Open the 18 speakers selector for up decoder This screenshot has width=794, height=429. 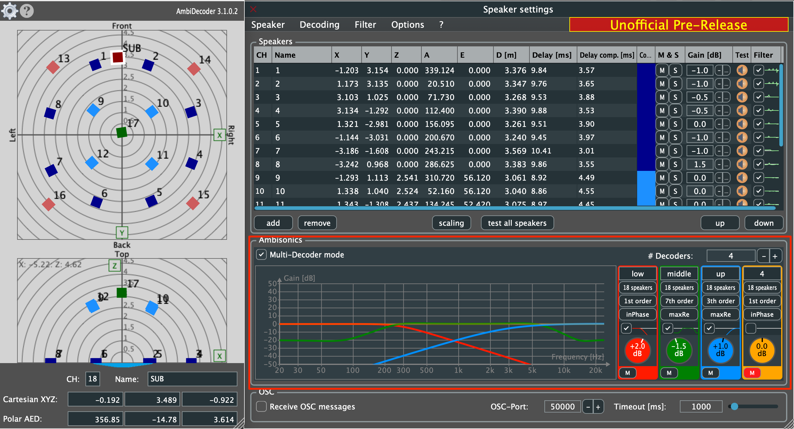coord(720,287)
